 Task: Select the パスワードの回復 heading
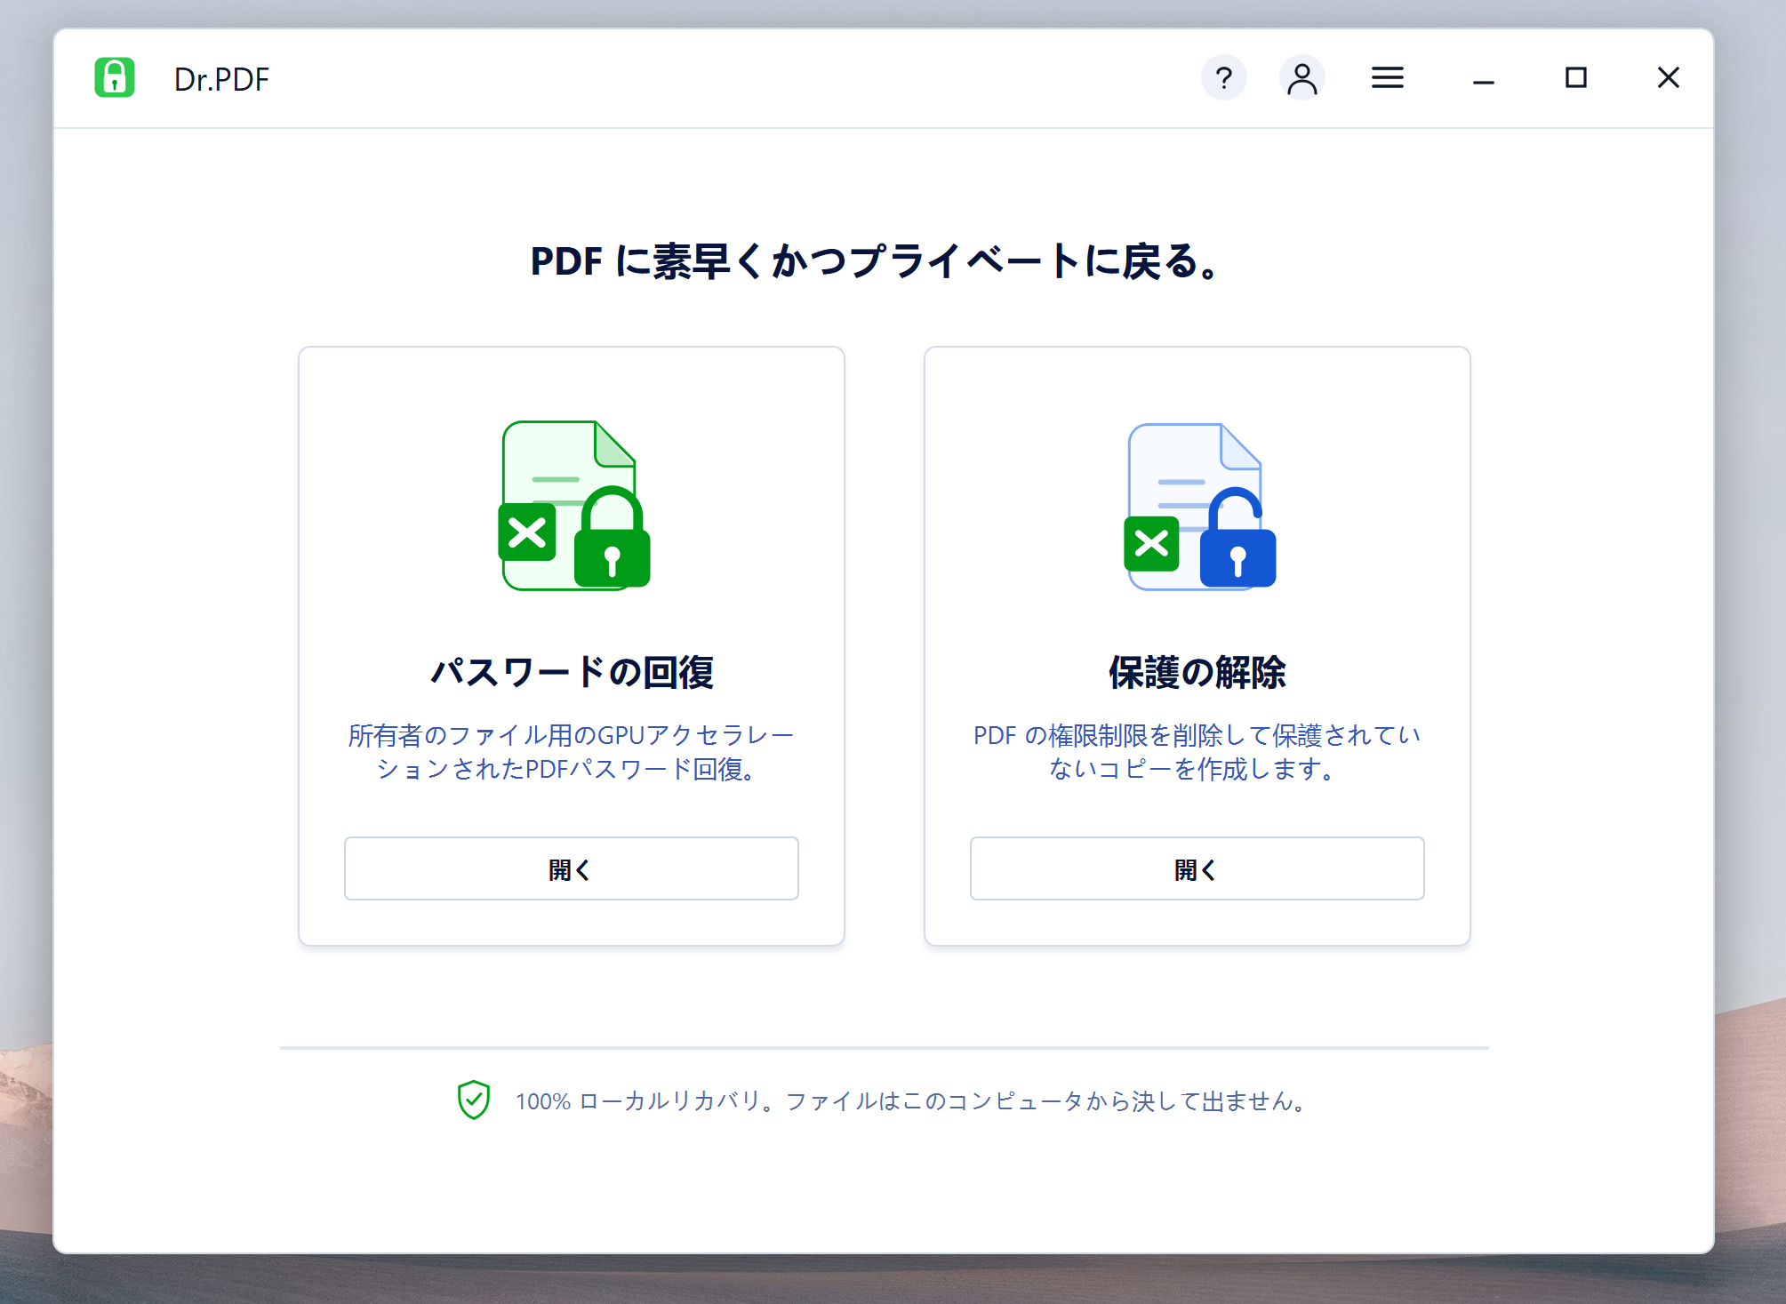[x=572, y=672]
